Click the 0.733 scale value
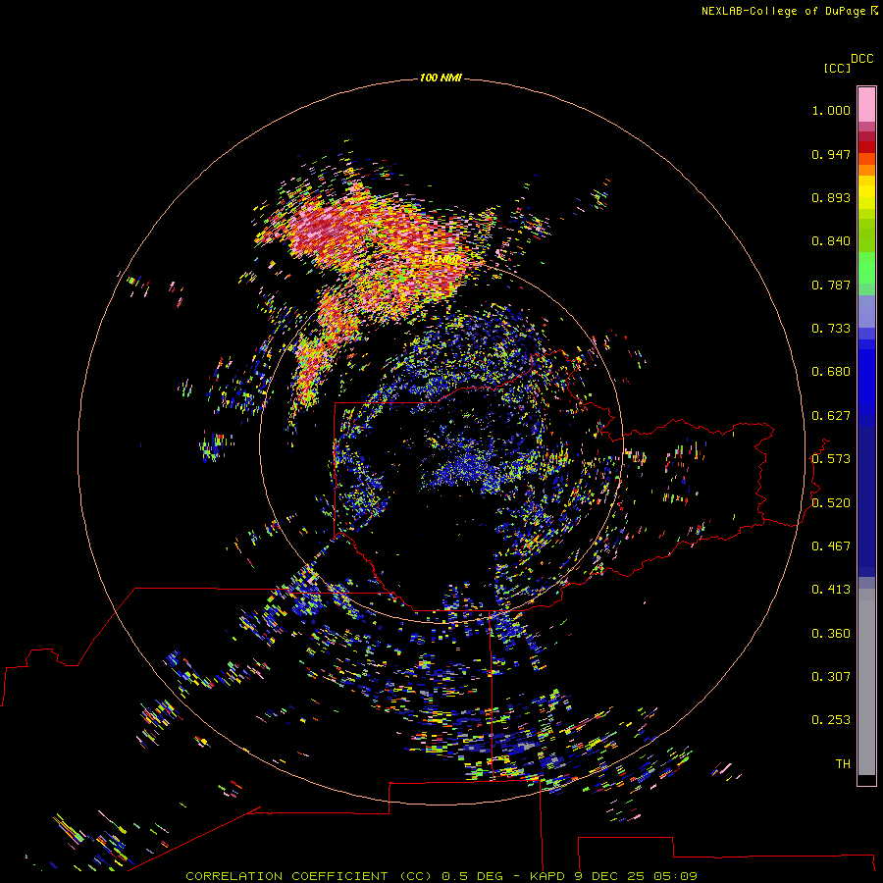This screenshot has height=883, width=883. [x=831, y=329]
